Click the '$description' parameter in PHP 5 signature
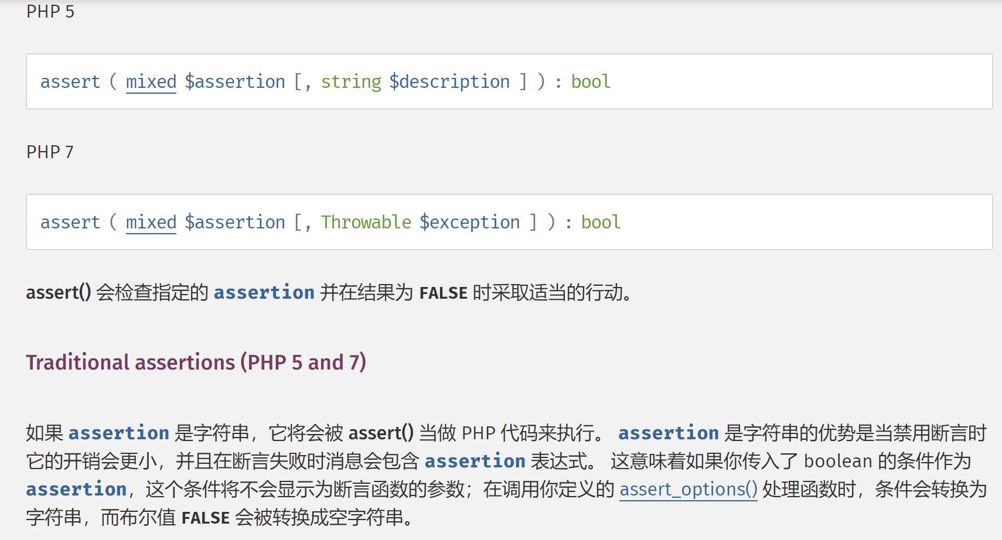1002x540 pixels. click(x=450, y=81)
